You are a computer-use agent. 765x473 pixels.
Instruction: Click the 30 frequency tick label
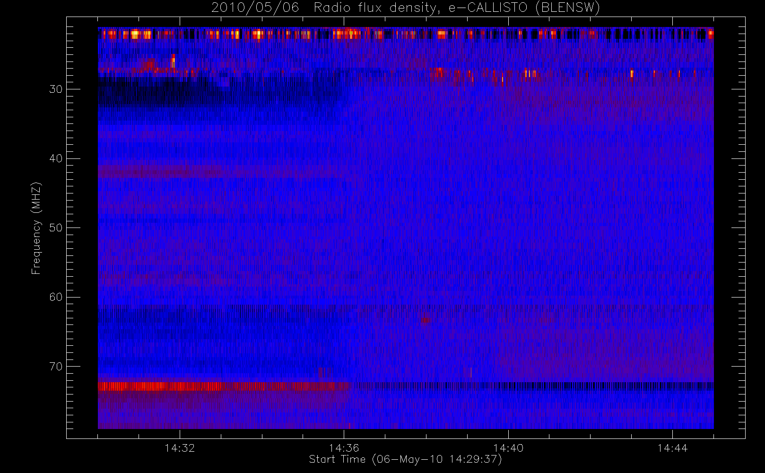[x=56, y=89]
